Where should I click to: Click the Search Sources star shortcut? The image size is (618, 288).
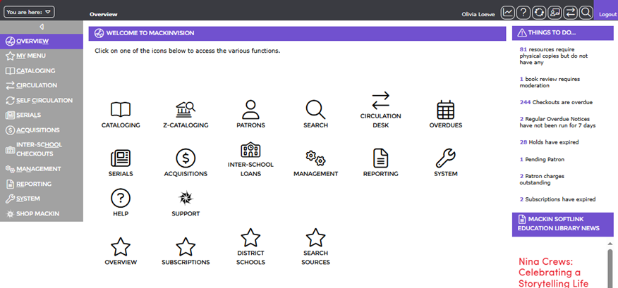click(x=315, y=237)
